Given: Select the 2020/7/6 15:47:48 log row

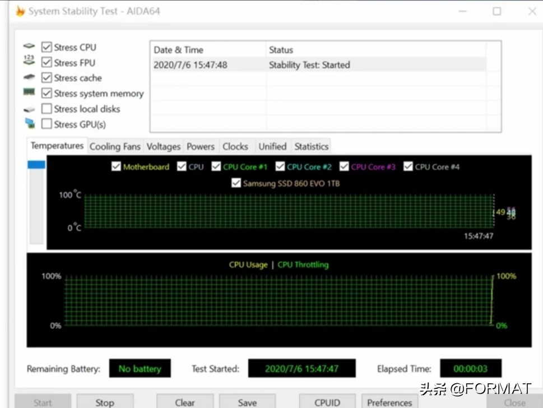Looking at the screenshot, I should [319, 65].
